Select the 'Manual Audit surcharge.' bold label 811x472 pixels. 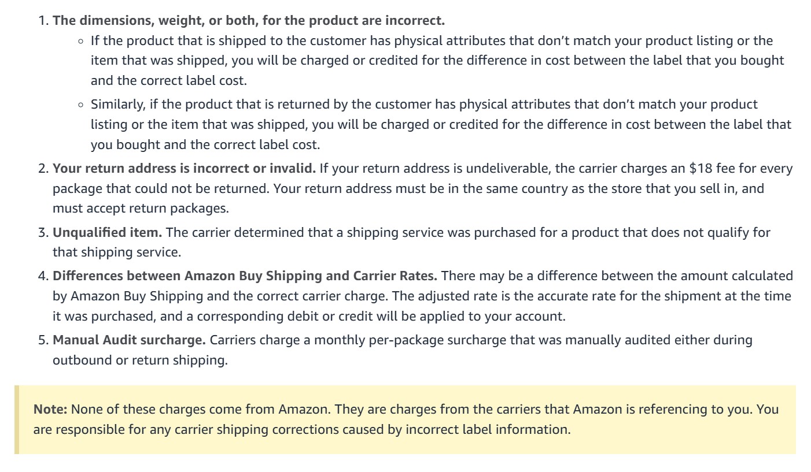(129, 340)
